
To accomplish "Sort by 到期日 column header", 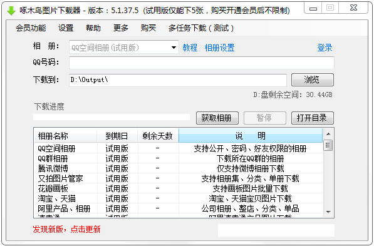I will click(x=117, y=136).
